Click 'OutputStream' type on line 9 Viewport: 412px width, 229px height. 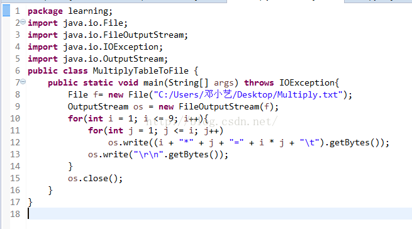coord(98,107)
